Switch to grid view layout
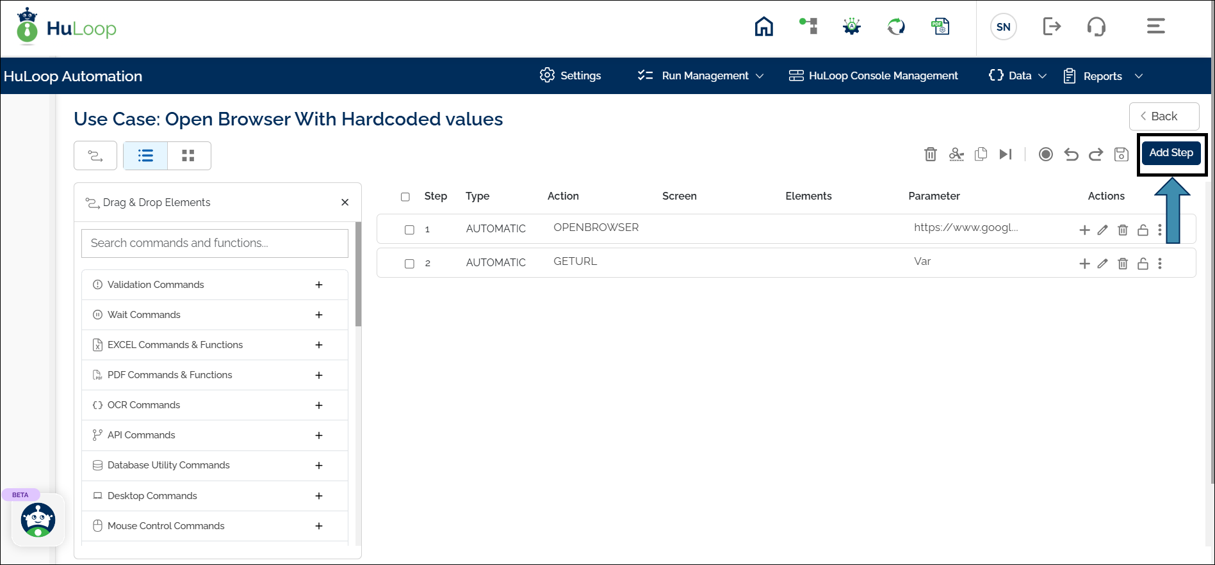Image resolution: width=1215 pixels, height=565 pixels. 188,155
